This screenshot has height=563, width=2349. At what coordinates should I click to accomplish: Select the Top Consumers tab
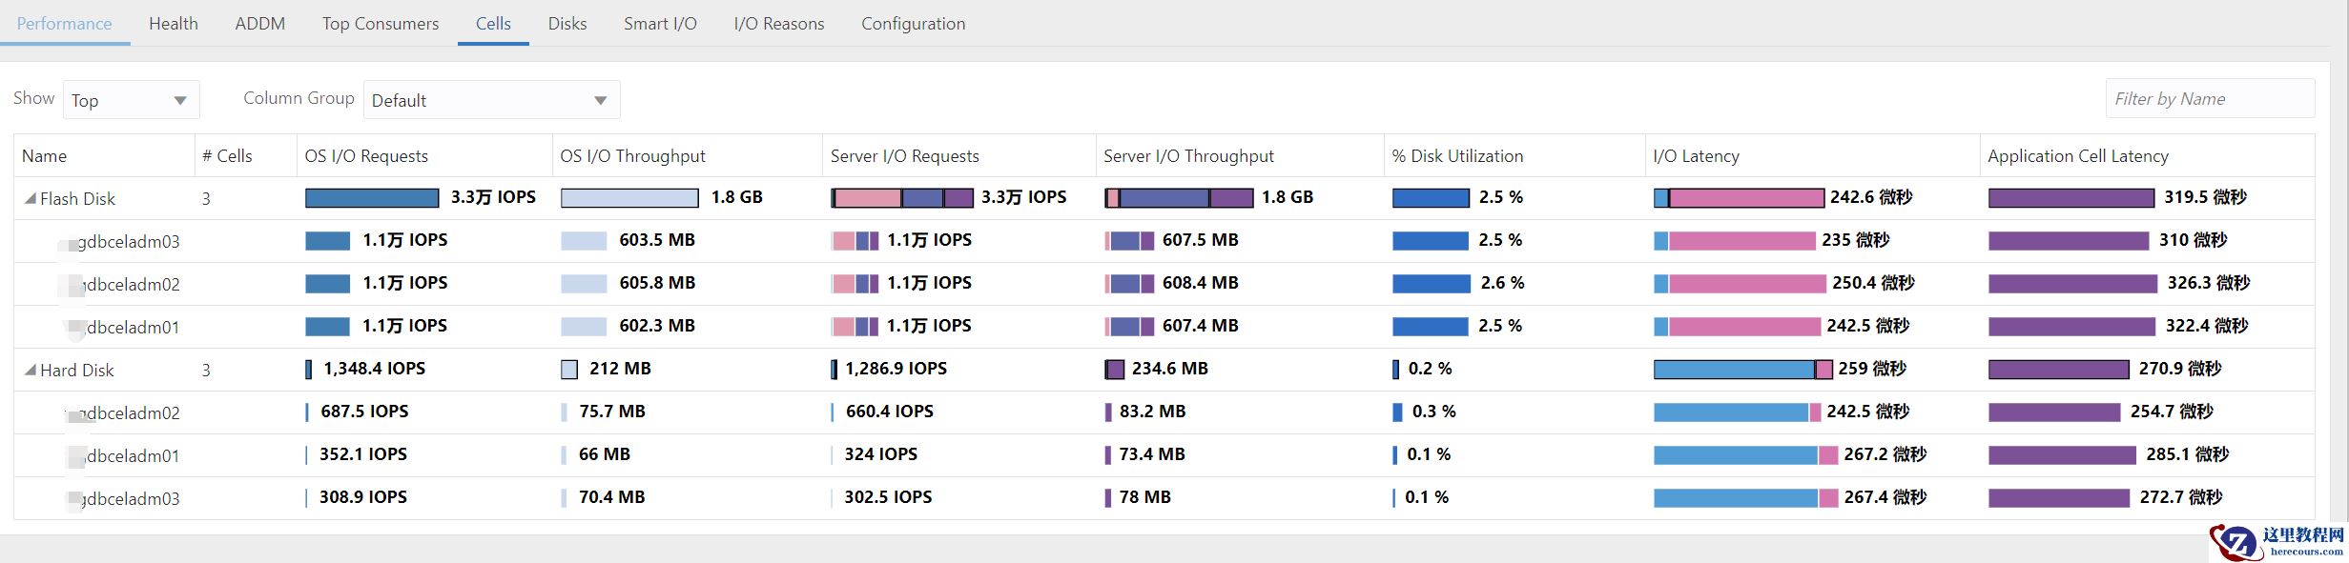coord(381,24)
